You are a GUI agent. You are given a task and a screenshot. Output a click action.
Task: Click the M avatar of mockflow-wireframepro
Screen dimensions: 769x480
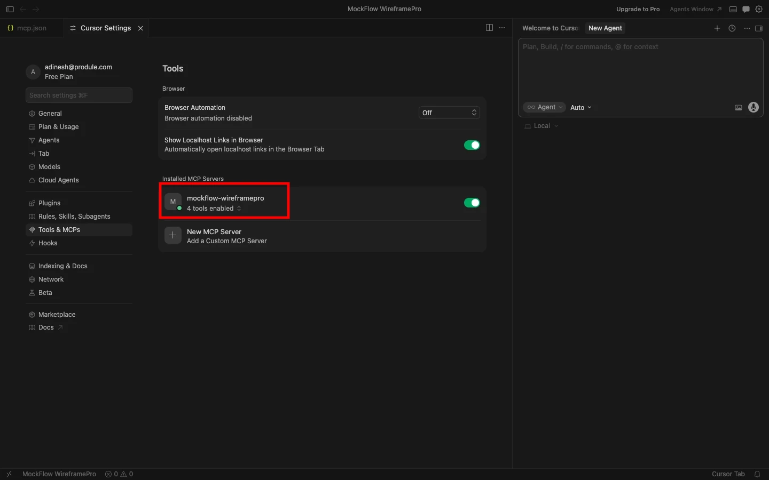click(x=173, y=202)
